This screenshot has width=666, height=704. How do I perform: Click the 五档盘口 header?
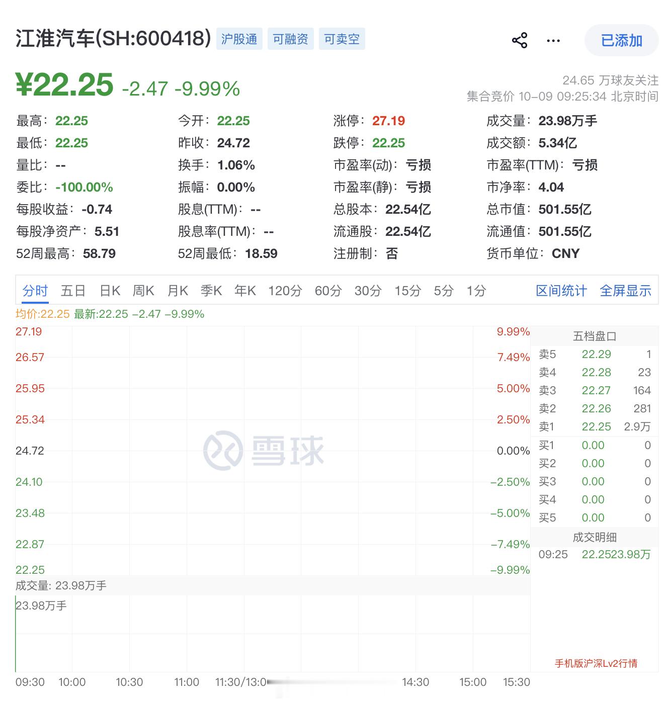(x=595, y=336)
